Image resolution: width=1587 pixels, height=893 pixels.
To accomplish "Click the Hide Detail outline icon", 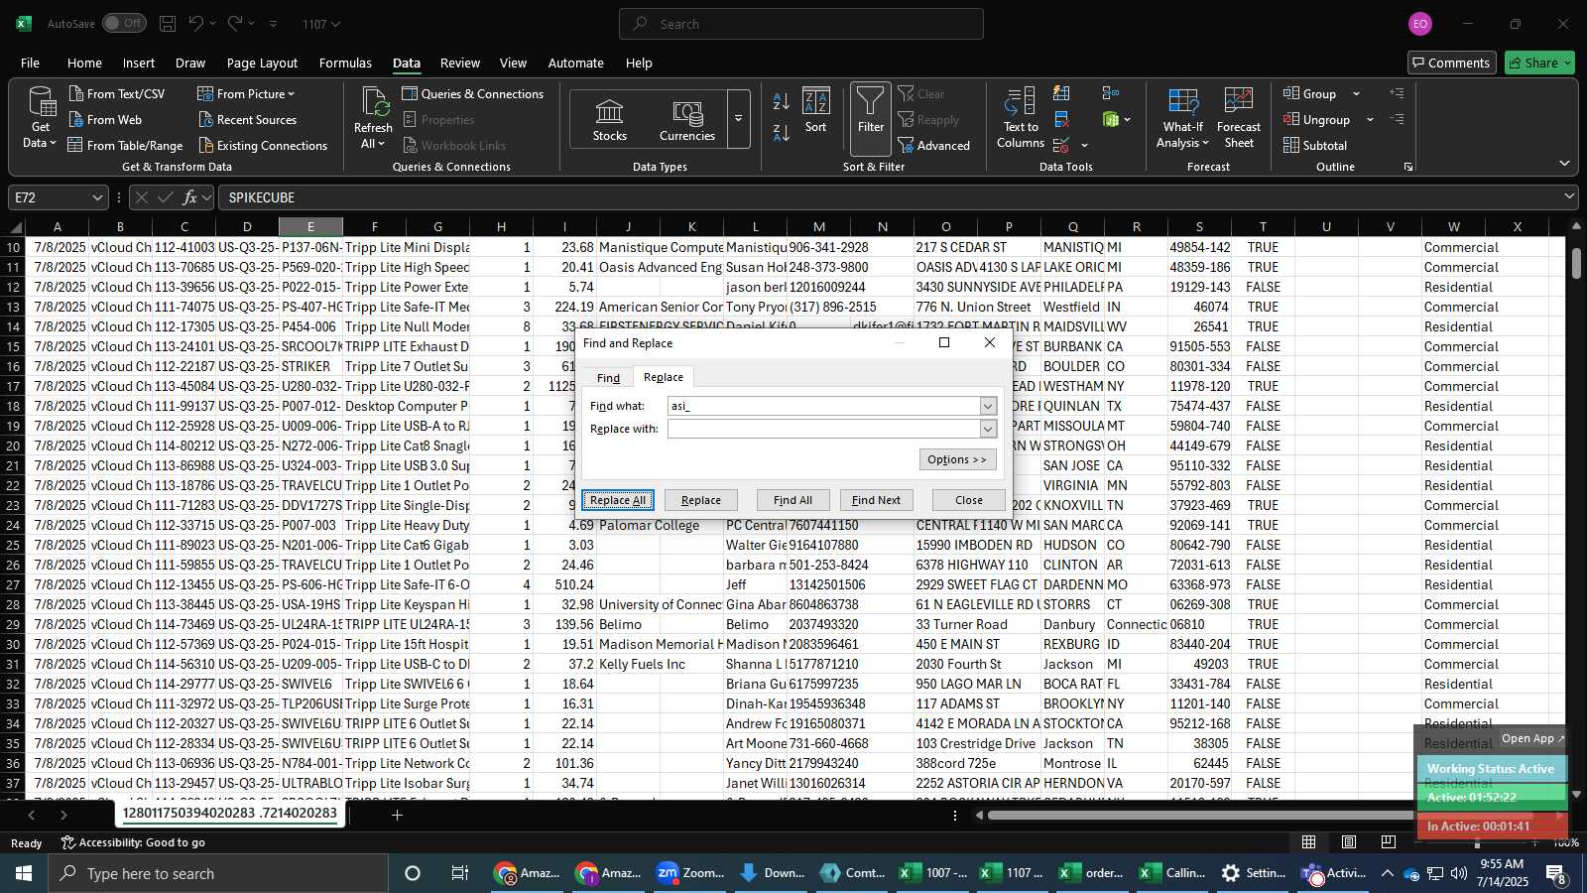I will pos(1397,119).
